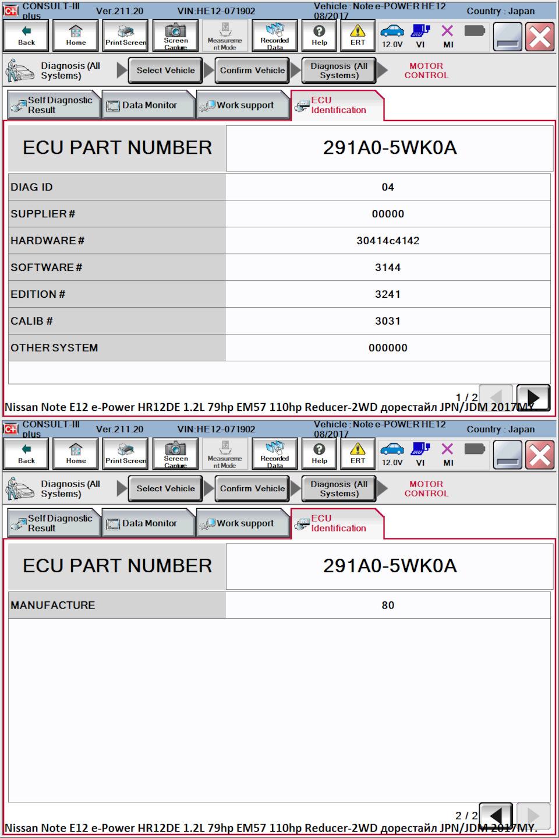Switch to Data Monitor tab on the 1/2 page screen
This screenshot has height=838, width=559.
pos(148,105)
